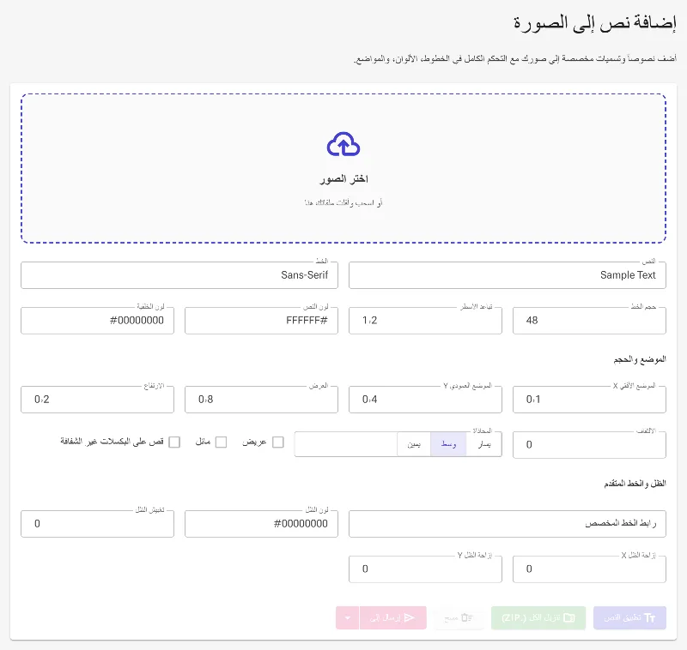Click the horizontal position X field 0.1
687x650 pixels.
(x=589, y=400)
